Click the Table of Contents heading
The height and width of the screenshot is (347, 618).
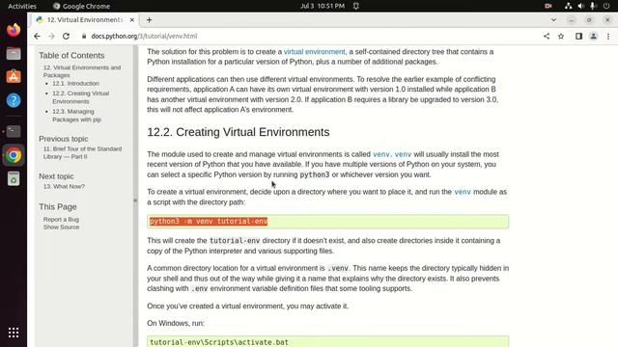[71, 56]
